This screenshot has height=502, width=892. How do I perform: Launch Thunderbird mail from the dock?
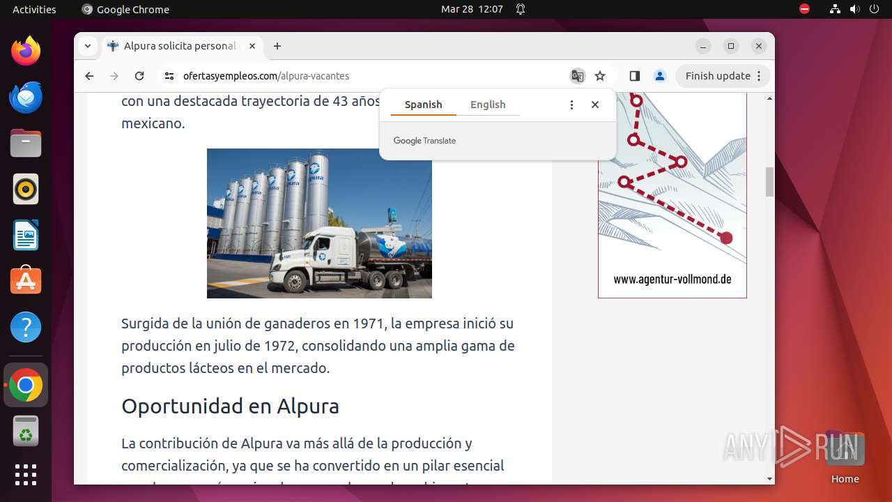(x=26, y=97)
